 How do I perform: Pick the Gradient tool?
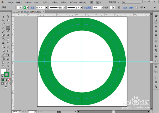[8, 51]
